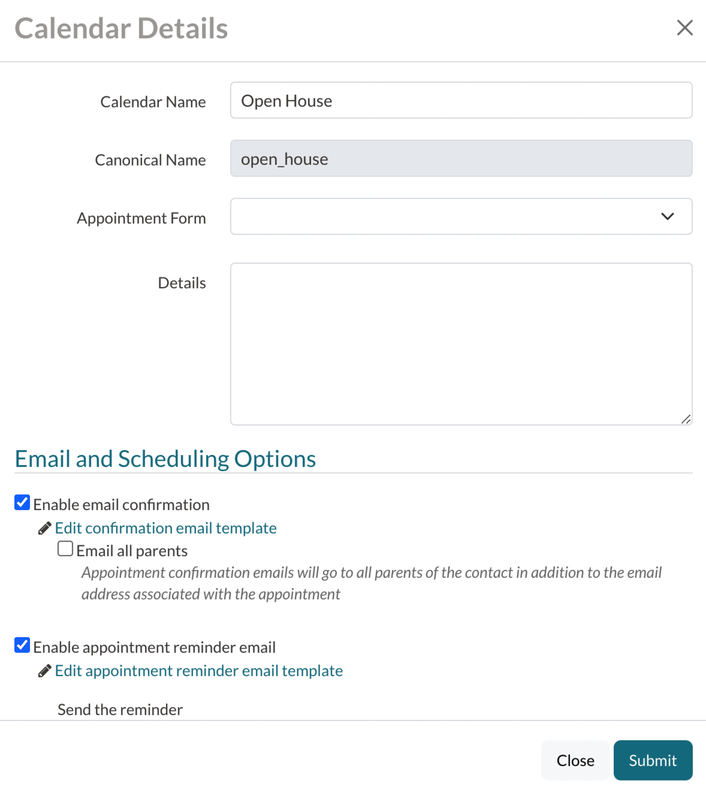Expand the Appointment Form dropdown
The width and height of the screenshot is (706, 790).
pyautogui.click(x=461, y=216)
